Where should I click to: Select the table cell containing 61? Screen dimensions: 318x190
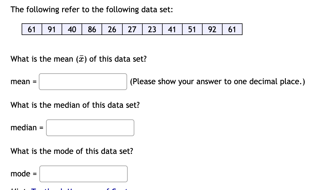pyautogui.click(x=31, y=29)
